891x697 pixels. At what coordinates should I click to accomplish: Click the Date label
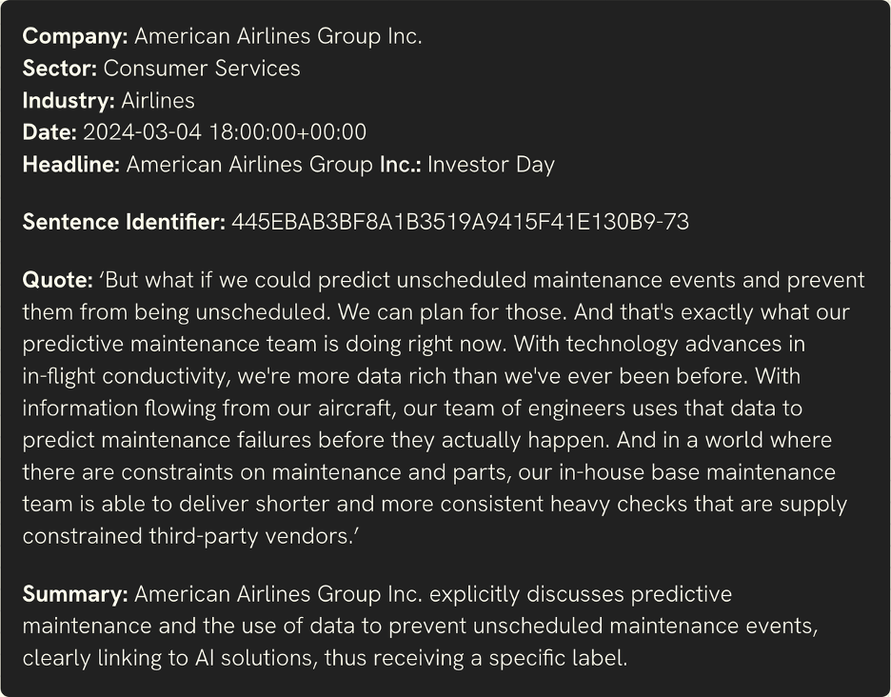click(49, 132)
